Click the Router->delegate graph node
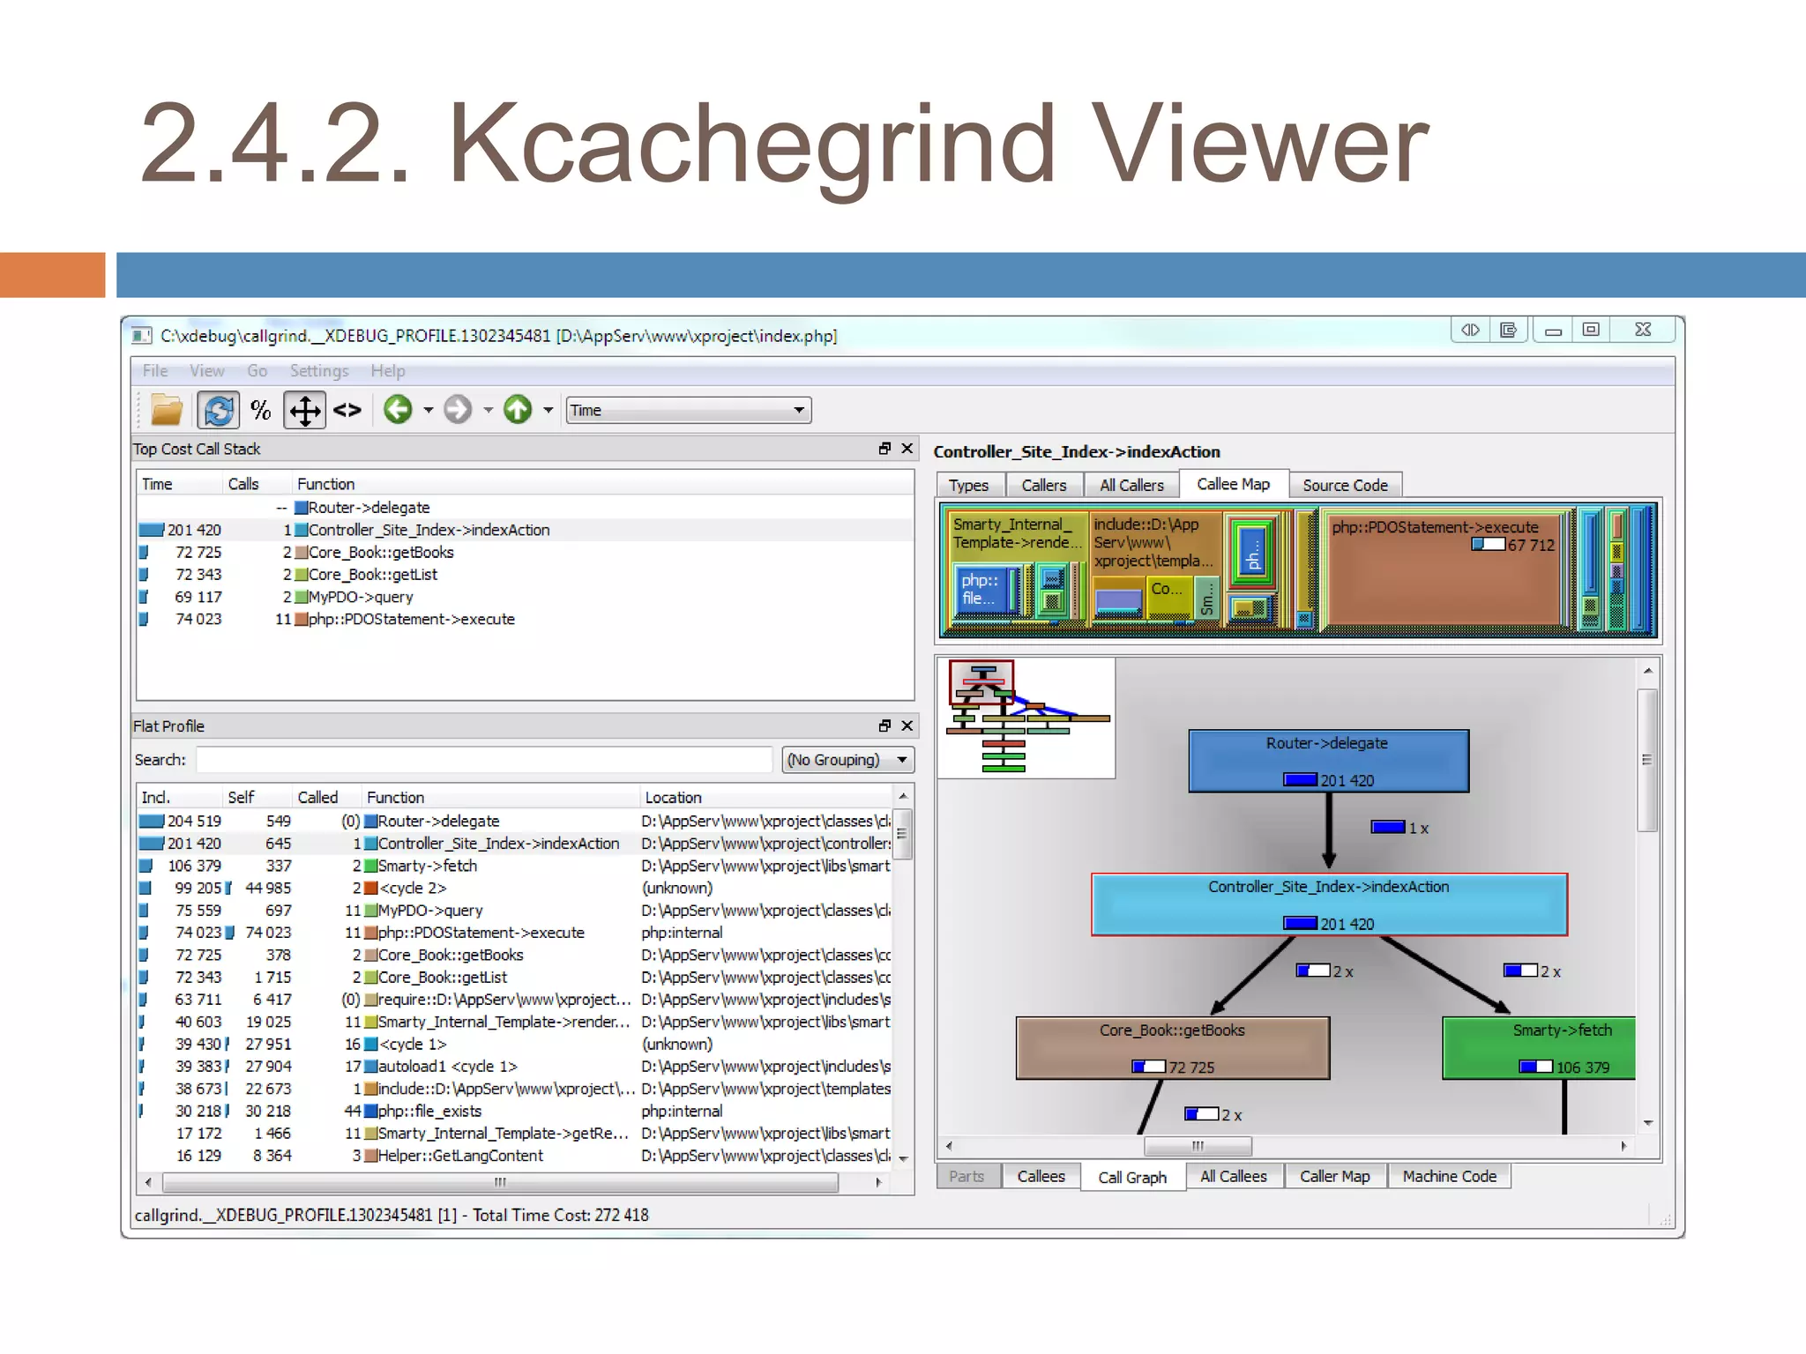Viewport: 1806px width, 1354px height. tap(1328, 761)
